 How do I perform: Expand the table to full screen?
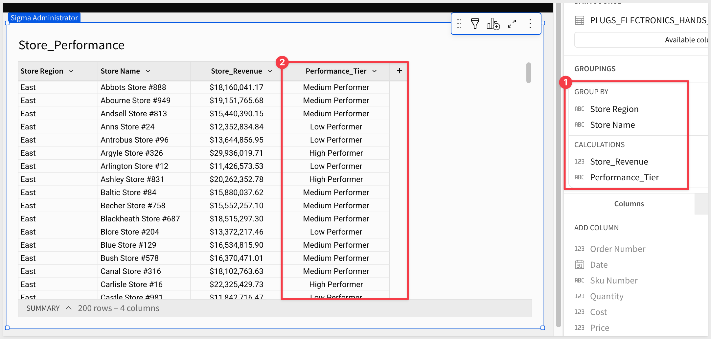click(512, 24)
